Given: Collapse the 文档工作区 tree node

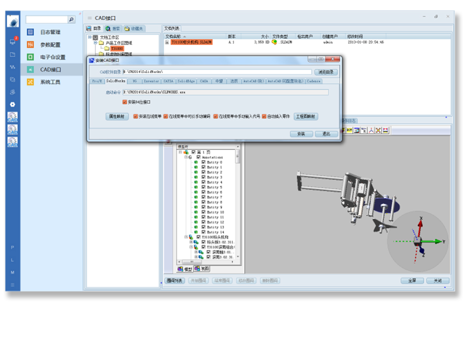Looking at the screenshot, I should pos(90,37).
